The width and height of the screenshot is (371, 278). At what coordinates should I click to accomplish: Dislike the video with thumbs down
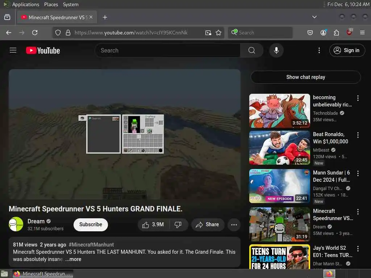[x=178, y=224]
